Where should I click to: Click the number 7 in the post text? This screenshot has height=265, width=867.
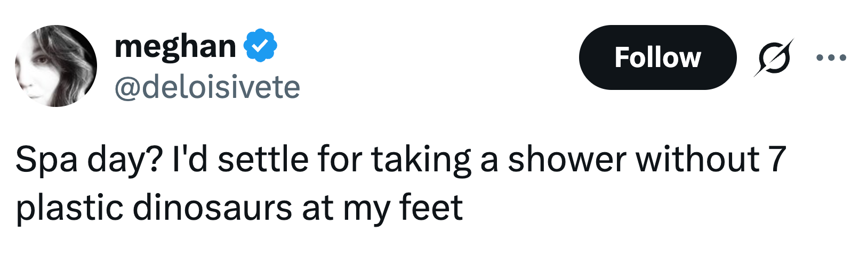tap(777, 160)
